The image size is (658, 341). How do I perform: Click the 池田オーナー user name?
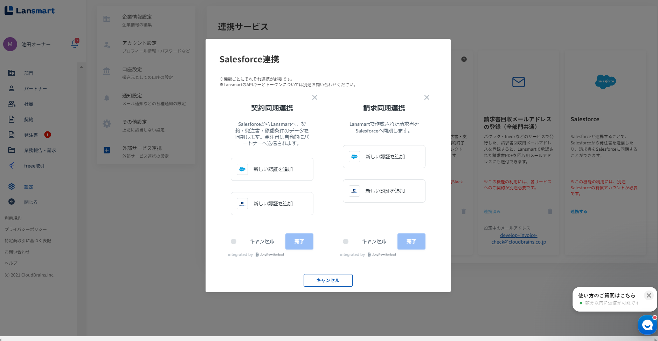[36, 45]
